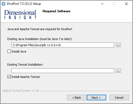Click the 'Java and Apache Tomcat are required' text
This screenshot has width=133, height=104.
pyautogui.click(x=40, y=29)
